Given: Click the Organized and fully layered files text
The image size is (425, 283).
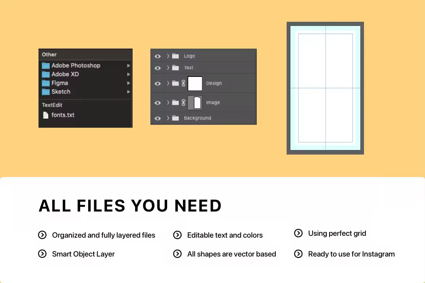Looking at the screenshot, I should tap(104, 235).
